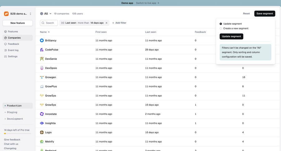
Task: Change the 'more than' filter operator
Action: point(83,23)
